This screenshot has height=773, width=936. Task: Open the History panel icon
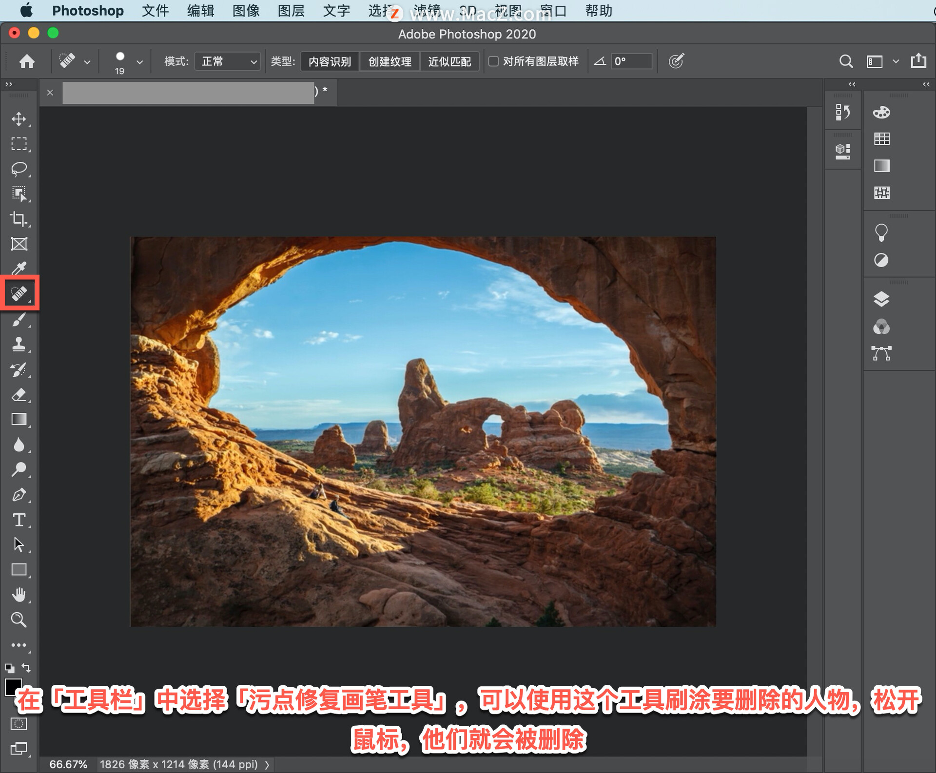tap(842, 113)
